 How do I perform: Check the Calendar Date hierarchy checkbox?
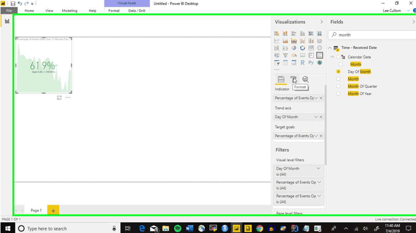click(338, 57)
